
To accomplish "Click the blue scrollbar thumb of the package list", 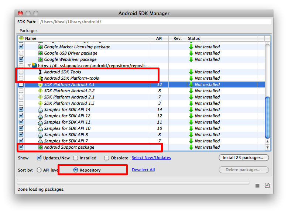I will tap(267, 118).
